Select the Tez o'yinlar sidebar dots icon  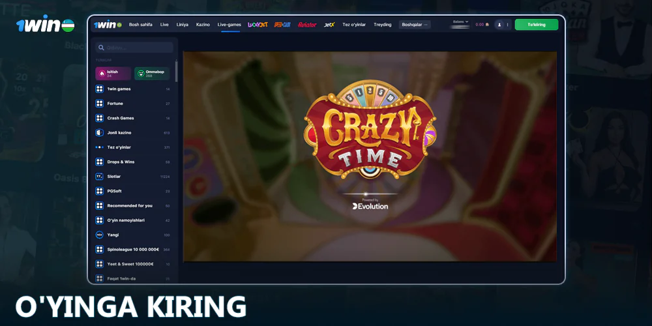click(x=99, y=147)
